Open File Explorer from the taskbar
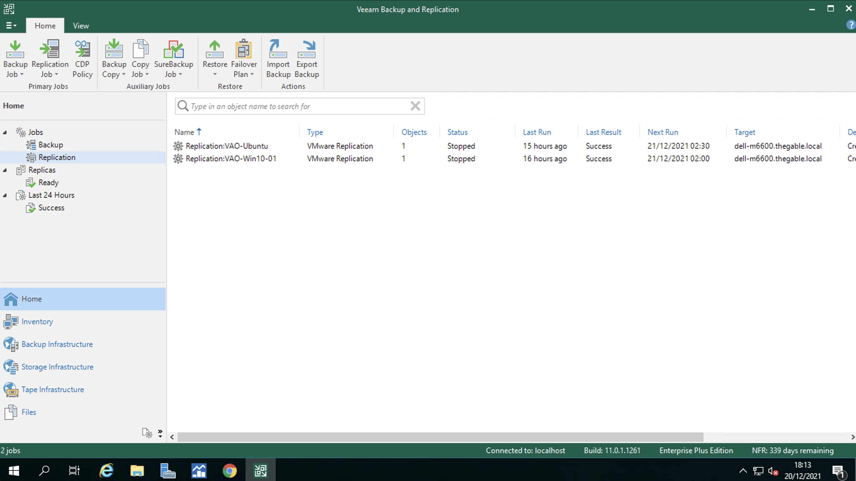 [x=137, y=470]
